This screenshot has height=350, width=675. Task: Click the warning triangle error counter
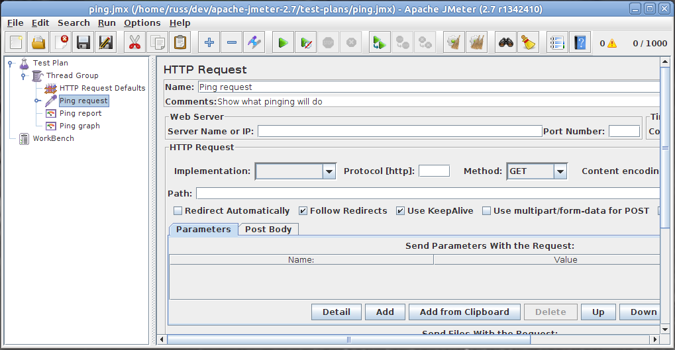[x=611, y=44]
